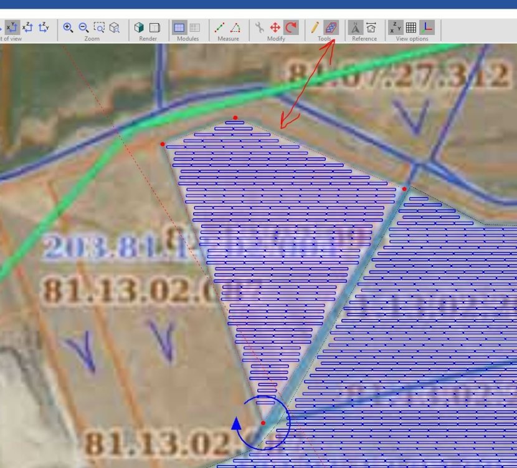
Task: Pick the triangle area measure tool
Action: click(x=235, y=27)
